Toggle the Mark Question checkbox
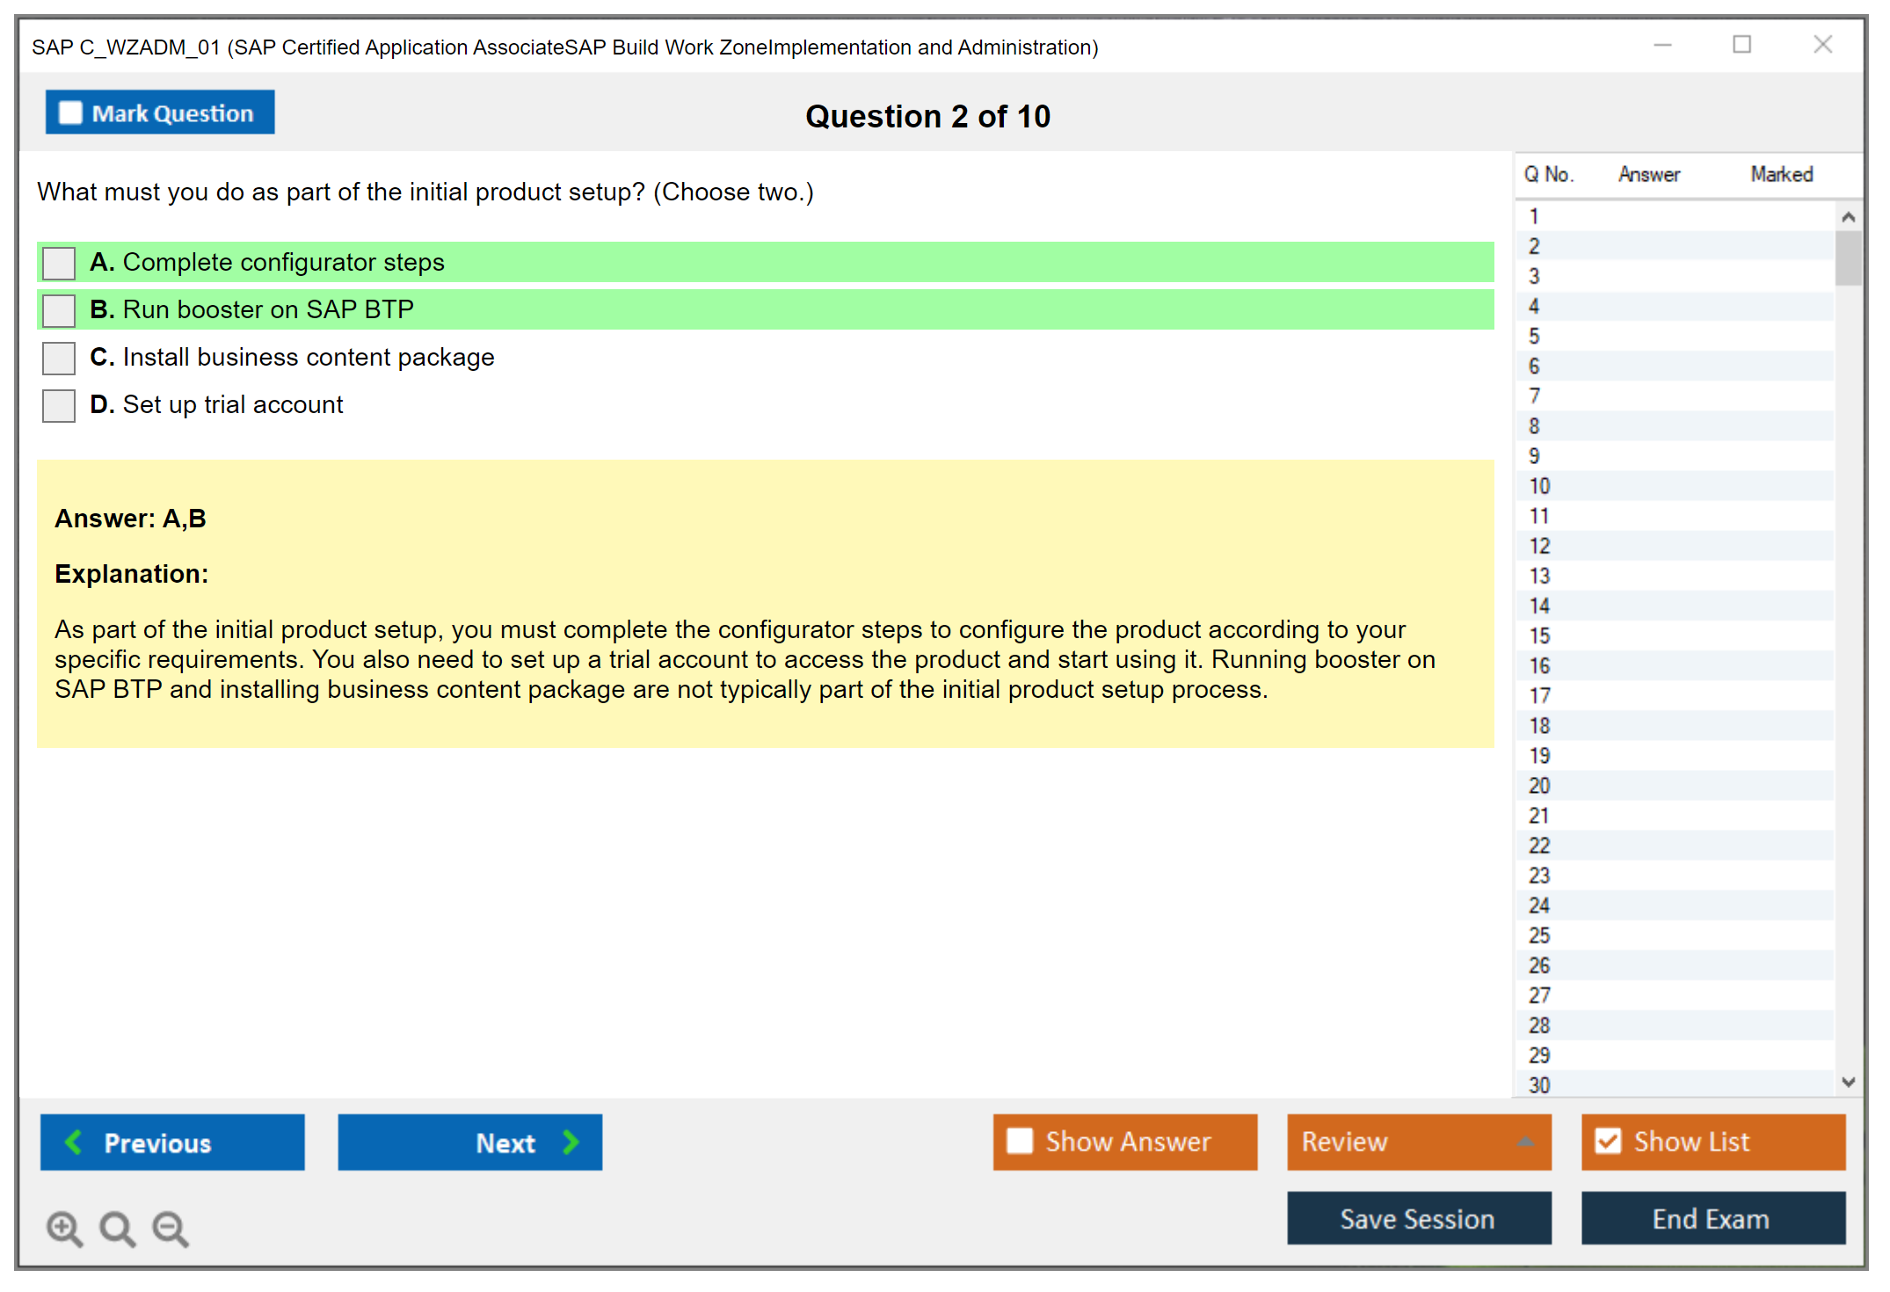The height and width of the screenshot is (1292, 1890). (70, 113)
